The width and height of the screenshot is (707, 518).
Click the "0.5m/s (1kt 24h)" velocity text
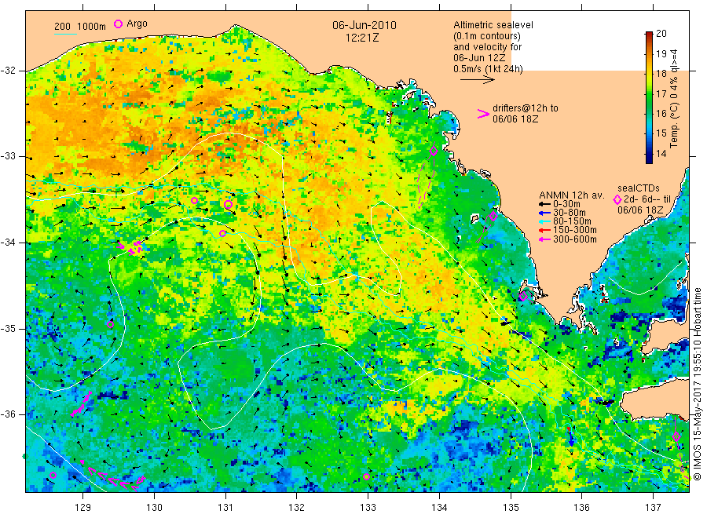click(x=489, y=69)
